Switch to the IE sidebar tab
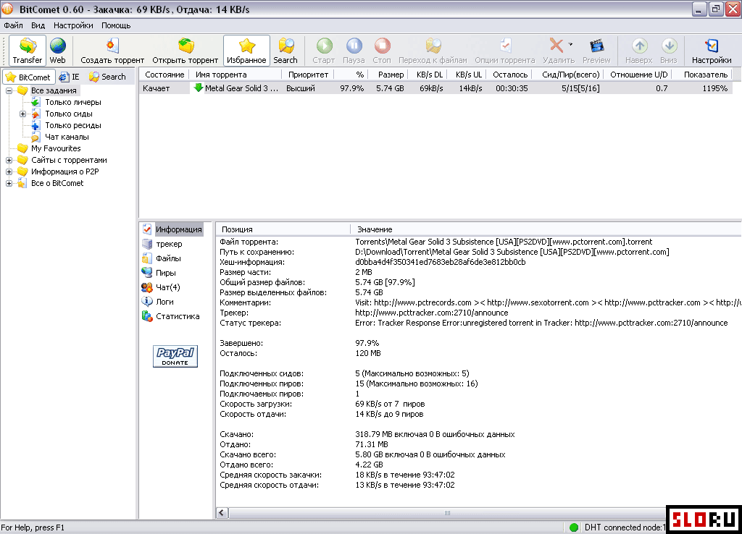The height and width of the screenshot is (534, 742). pos(70,77)
